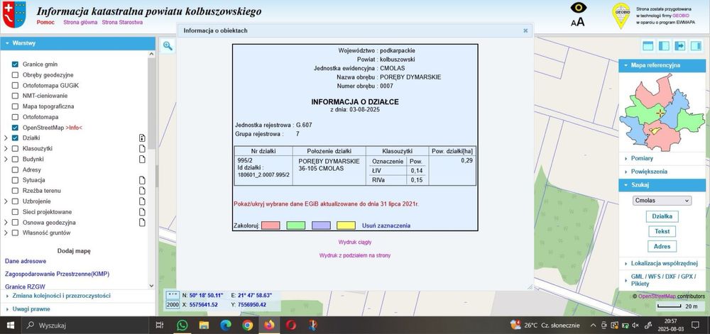Expand the Budynki layer tree
Image resolution: width=710 pixels, height=334 pixels.
coord(6,159)
